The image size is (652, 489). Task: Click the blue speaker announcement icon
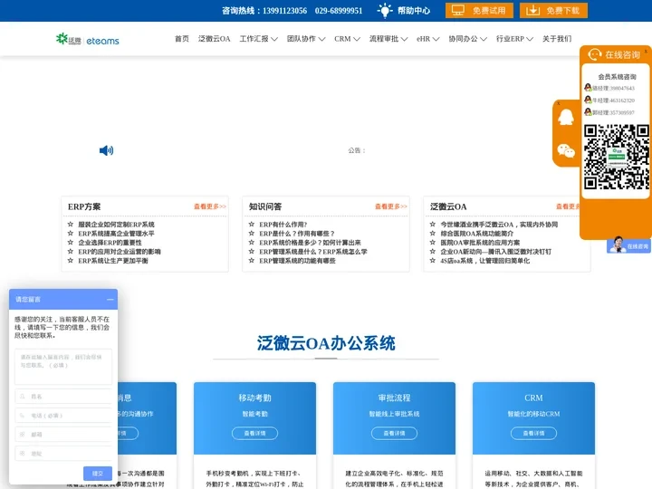pos(106,150)
